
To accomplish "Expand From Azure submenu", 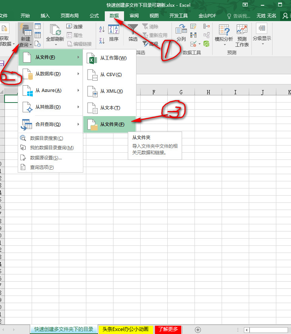I will click(51, 90).
